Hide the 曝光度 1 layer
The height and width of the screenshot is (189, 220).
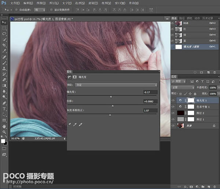[x=173, y=100]
